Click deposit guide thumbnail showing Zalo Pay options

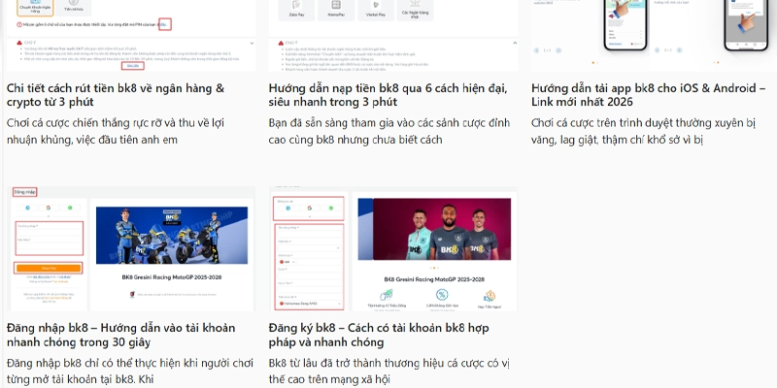(393, 36)
